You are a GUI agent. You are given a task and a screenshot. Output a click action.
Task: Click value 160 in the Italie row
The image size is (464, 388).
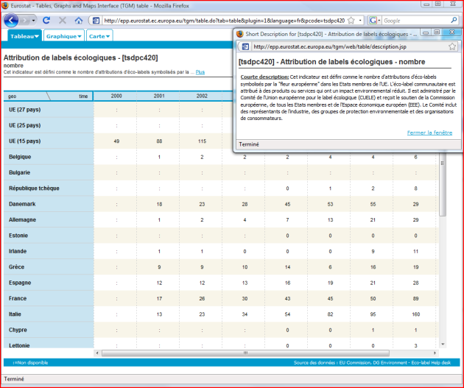[x=416, y=314]
